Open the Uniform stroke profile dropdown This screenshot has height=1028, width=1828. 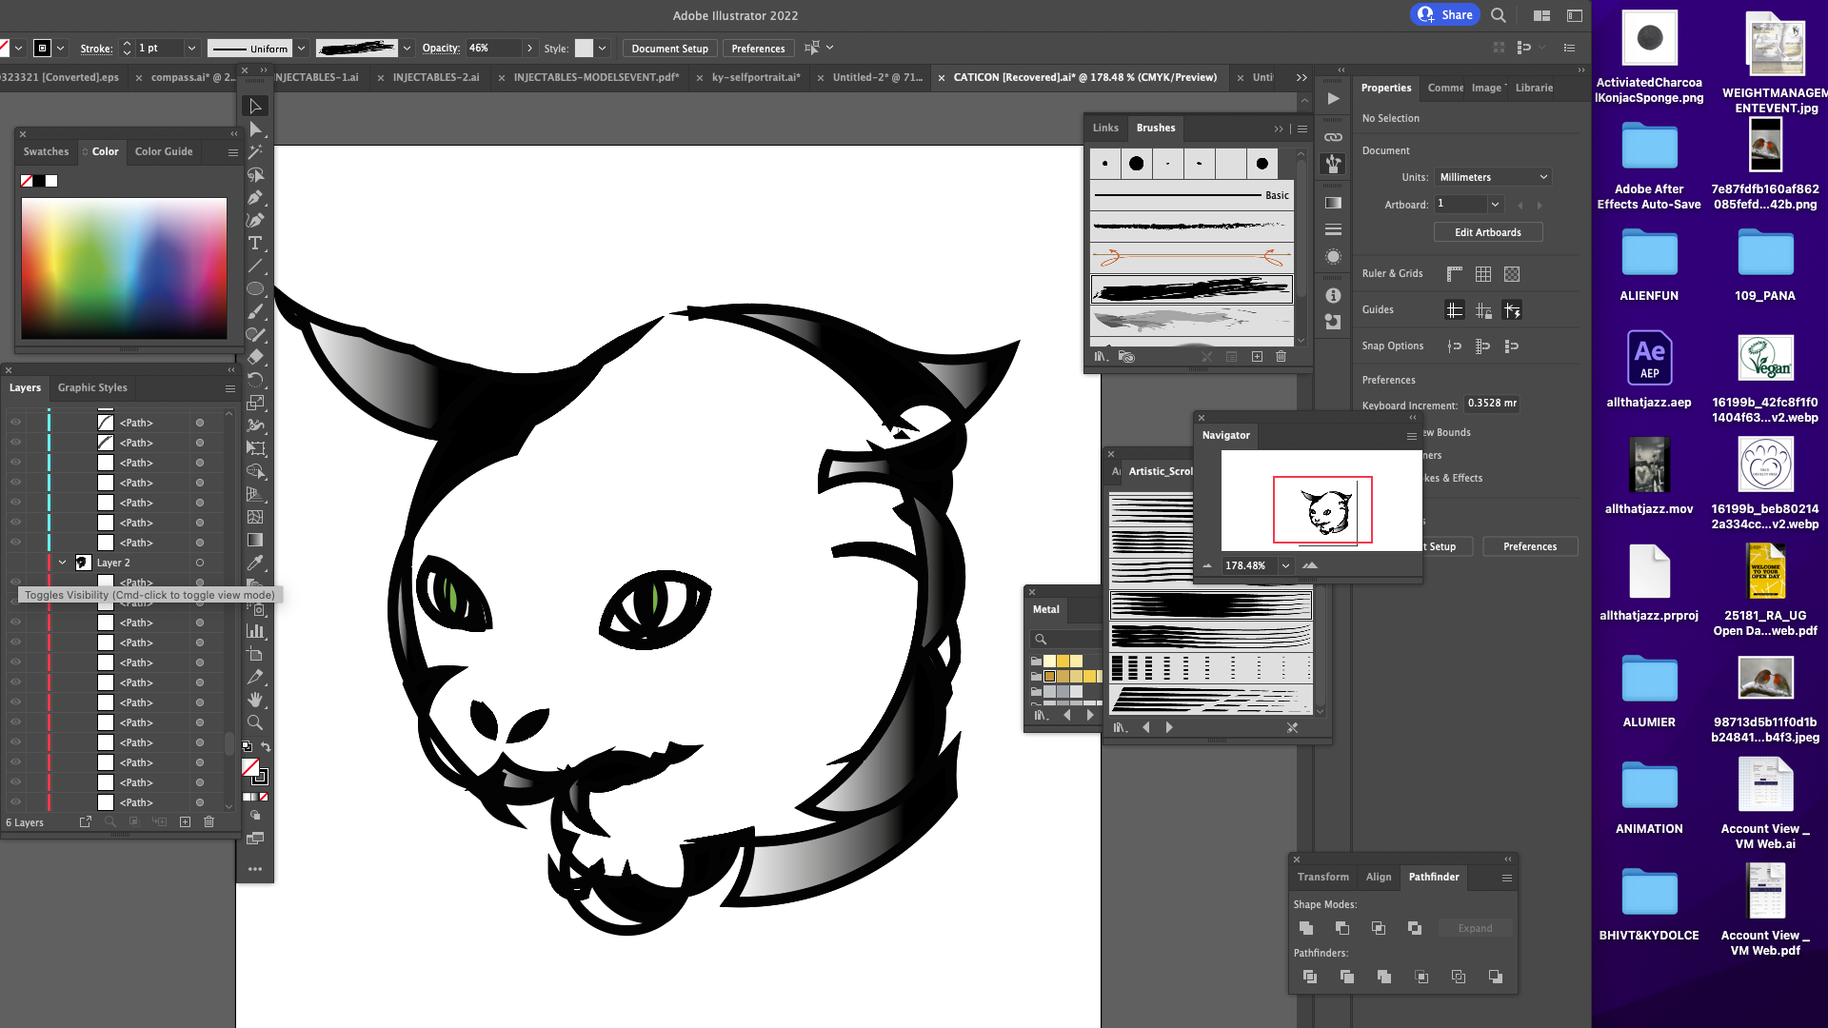pos(301,48)
